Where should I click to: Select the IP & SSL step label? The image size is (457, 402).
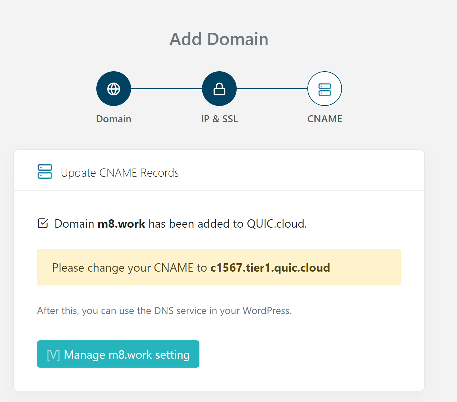219,119
